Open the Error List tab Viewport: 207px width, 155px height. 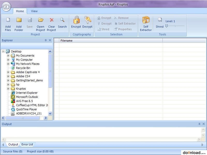[x=27, y=144]
